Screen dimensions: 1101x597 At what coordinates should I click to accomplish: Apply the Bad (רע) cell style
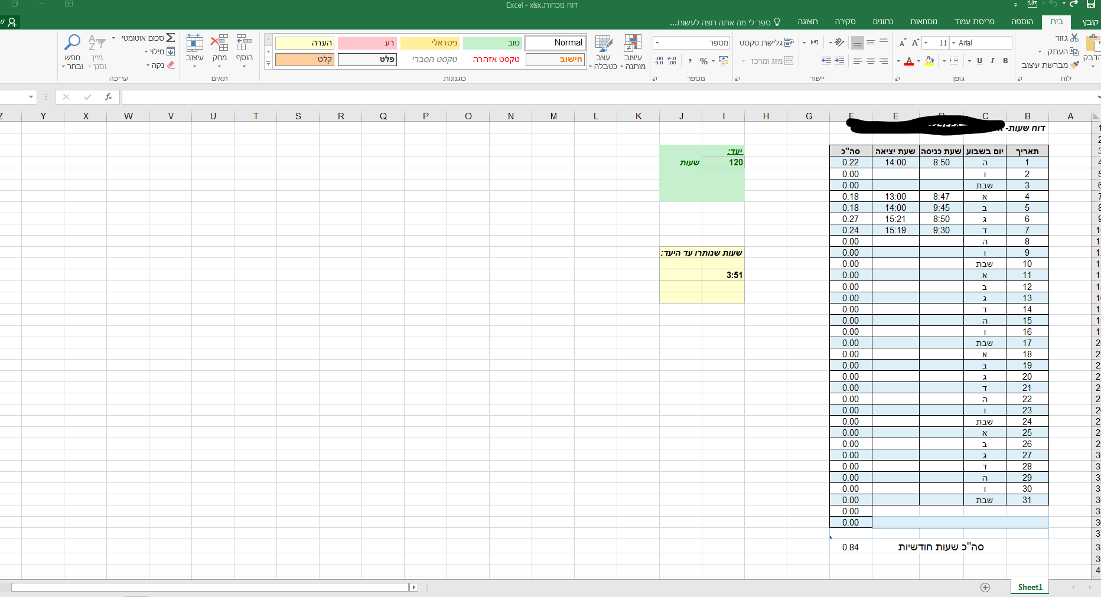(x=367, y=43)
